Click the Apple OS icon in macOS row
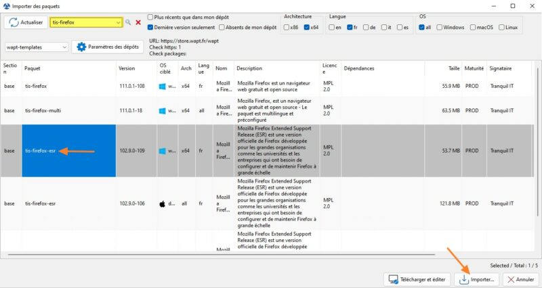 click(162, 204)
